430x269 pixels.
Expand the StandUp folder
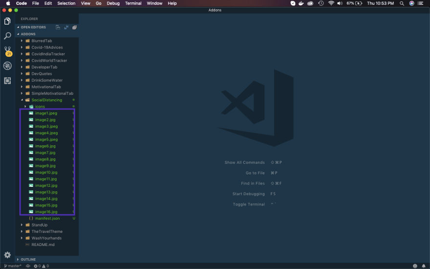click(21, 225)
